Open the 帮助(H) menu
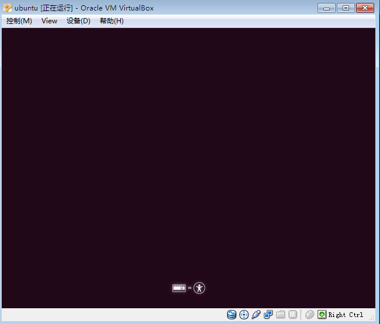Viewport: 380px width, 324px height. (x=111, y=21)
